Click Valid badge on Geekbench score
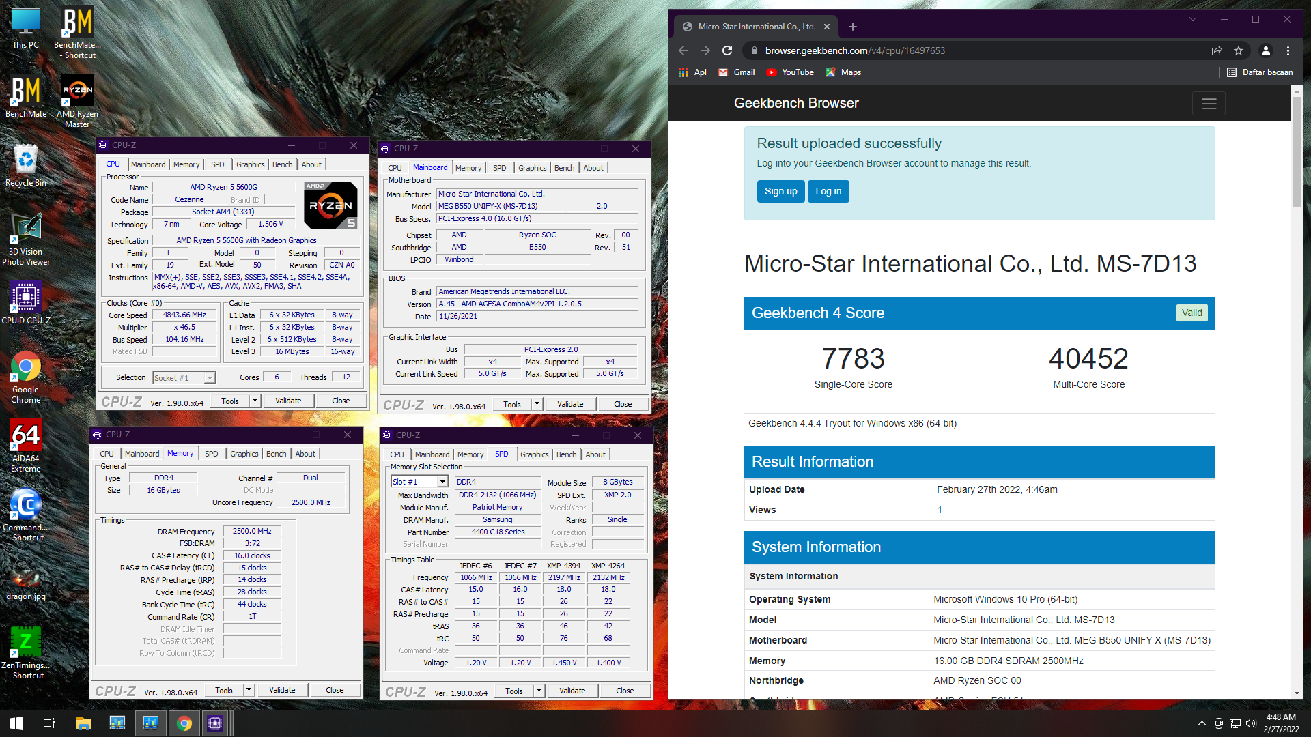Screen dimensions: 1311x737 pyautogui.click(x=1192, y=313)
